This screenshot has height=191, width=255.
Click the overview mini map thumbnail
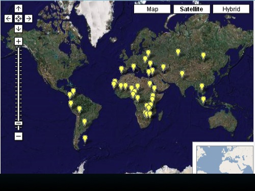223,158
